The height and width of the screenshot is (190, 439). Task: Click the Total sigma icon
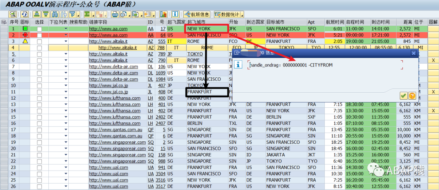(x=87, y=14)
